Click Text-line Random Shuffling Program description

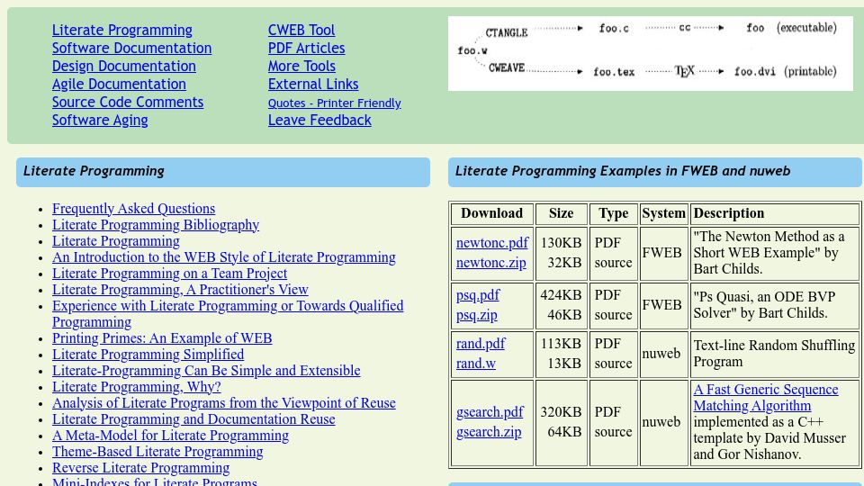tap(775, 353)
